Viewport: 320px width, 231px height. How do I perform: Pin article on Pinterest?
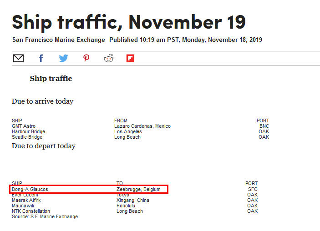86,58
